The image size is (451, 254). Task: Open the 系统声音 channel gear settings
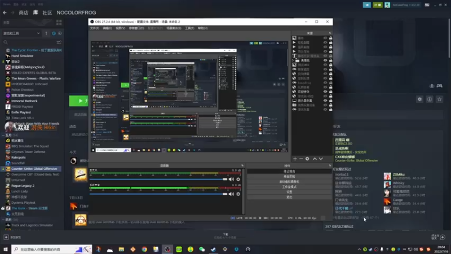coord(238,194)
